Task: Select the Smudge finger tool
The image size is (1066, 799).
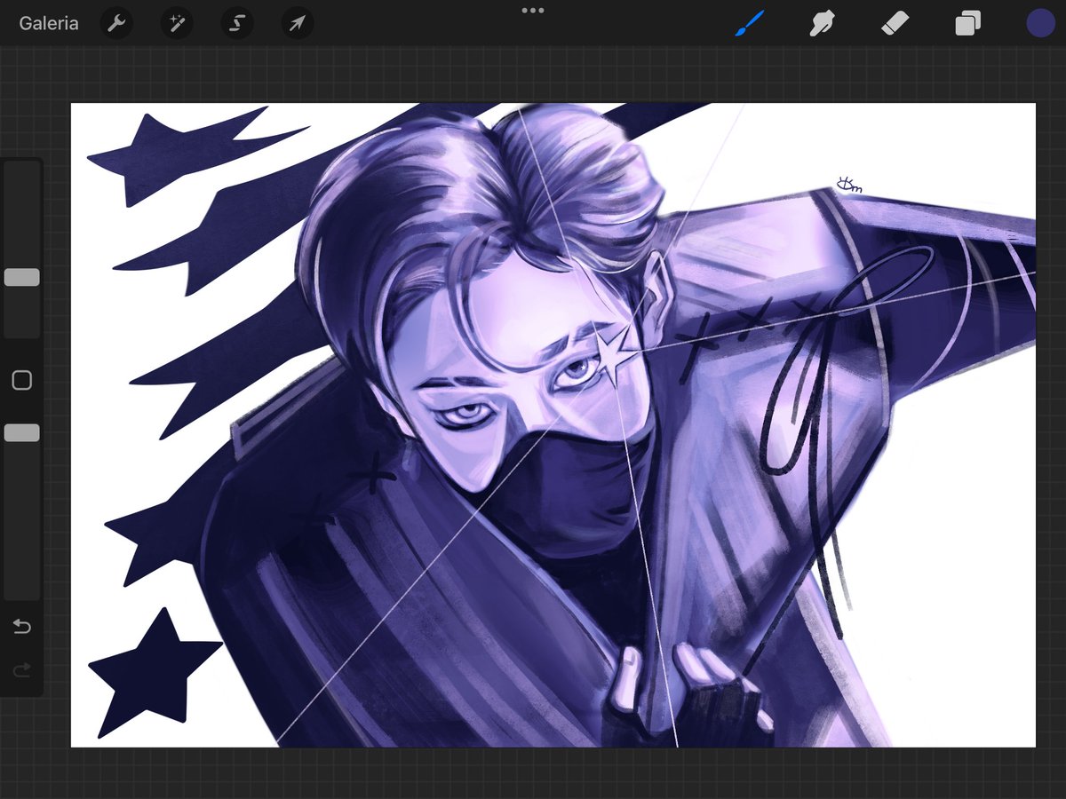Action: 821,23
